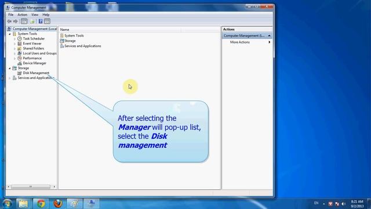The width and height of the screenshot is (371, 209).
Task: Open the Action menu
Action: (22, 15)
